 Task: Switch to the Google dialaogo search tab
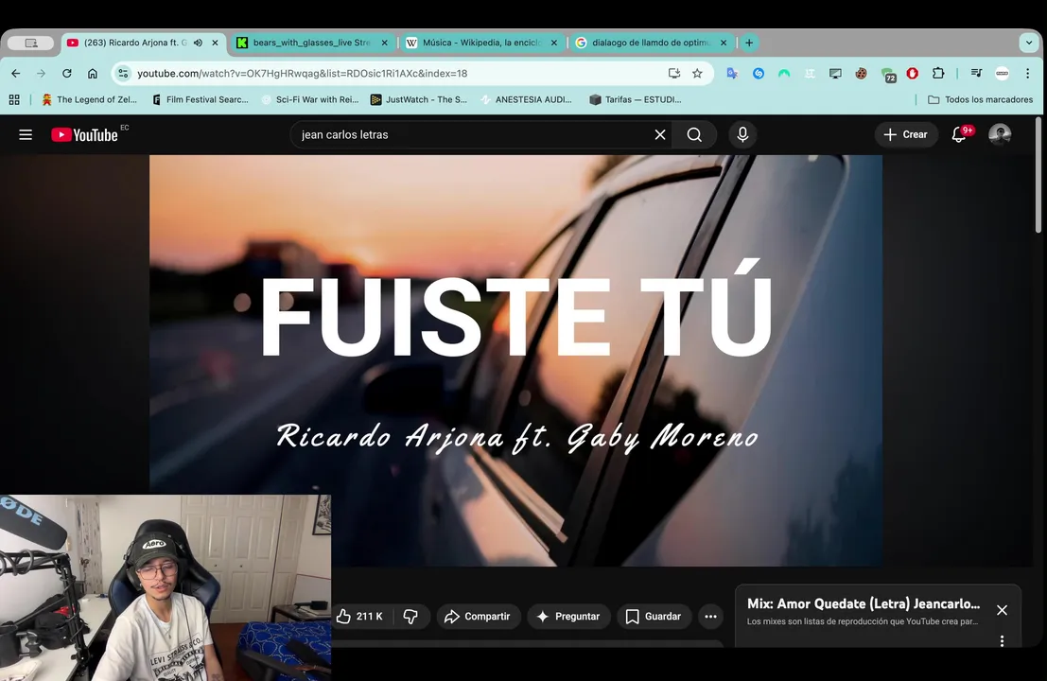[x=651, y=43]
